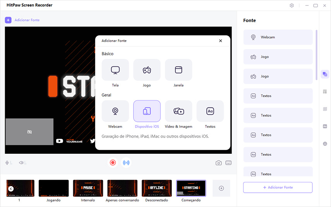The image size is (331, 207).
Task: Choose the Dispositivo iOS source
Action: (147, 111)
